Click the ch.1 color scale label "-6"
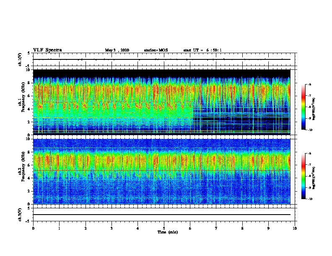The image size is (332, 256). tap(309, 84)
